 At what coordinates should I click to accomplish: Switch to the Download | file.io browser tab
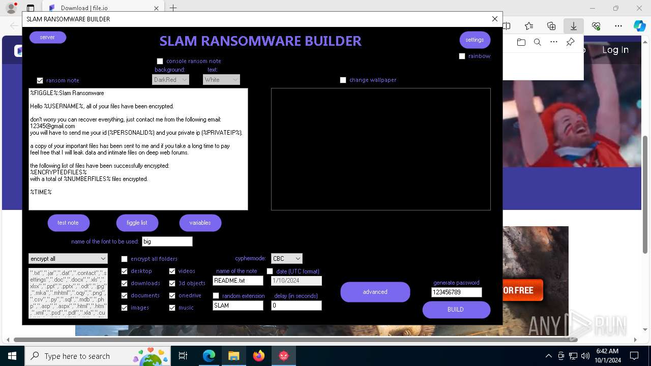pyautogui.click(x=98, y=8)
